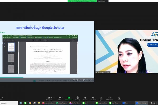Screen dimensions: 158x105
Task: Select page 2 thumbnail in PDF viewer
Action: [11, 58]
